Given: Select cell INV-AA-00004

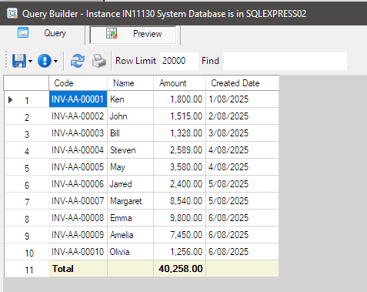Looking at the screenshot, I should coord(78,150).
